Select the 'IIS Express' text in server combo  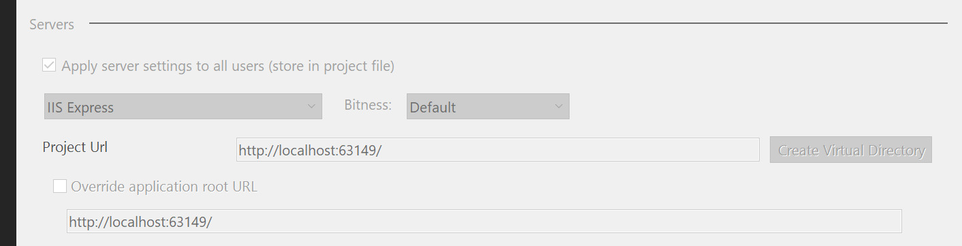tap(80, 108)
